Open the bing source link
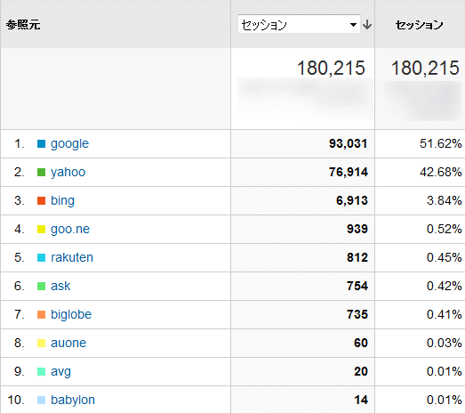The image size is (465, 413). pos(62,200)
